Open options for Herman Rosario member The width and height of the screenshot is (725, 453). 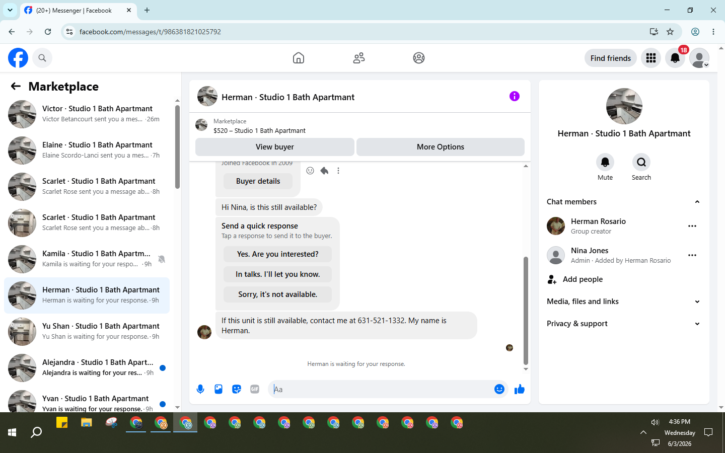tap(692, 226)
